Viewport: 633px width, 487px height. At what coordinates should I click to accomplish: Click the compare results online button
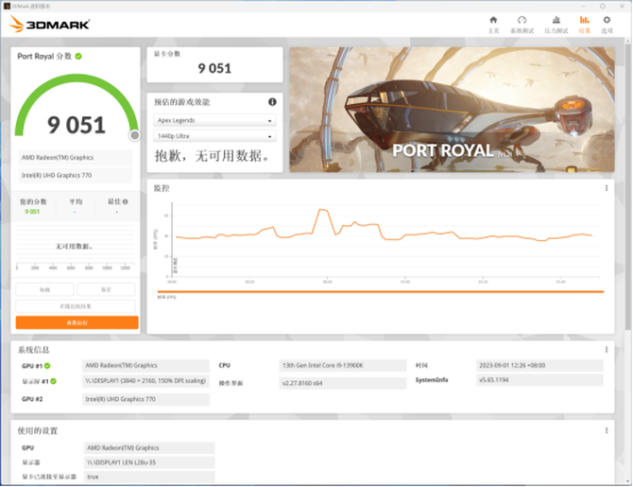(76, 306)
